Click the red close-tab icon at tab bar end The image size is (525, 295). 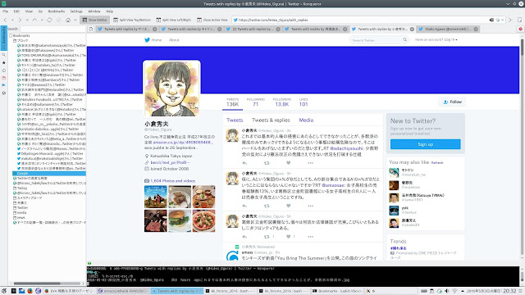pyautogui.click(x=521, y=29)
